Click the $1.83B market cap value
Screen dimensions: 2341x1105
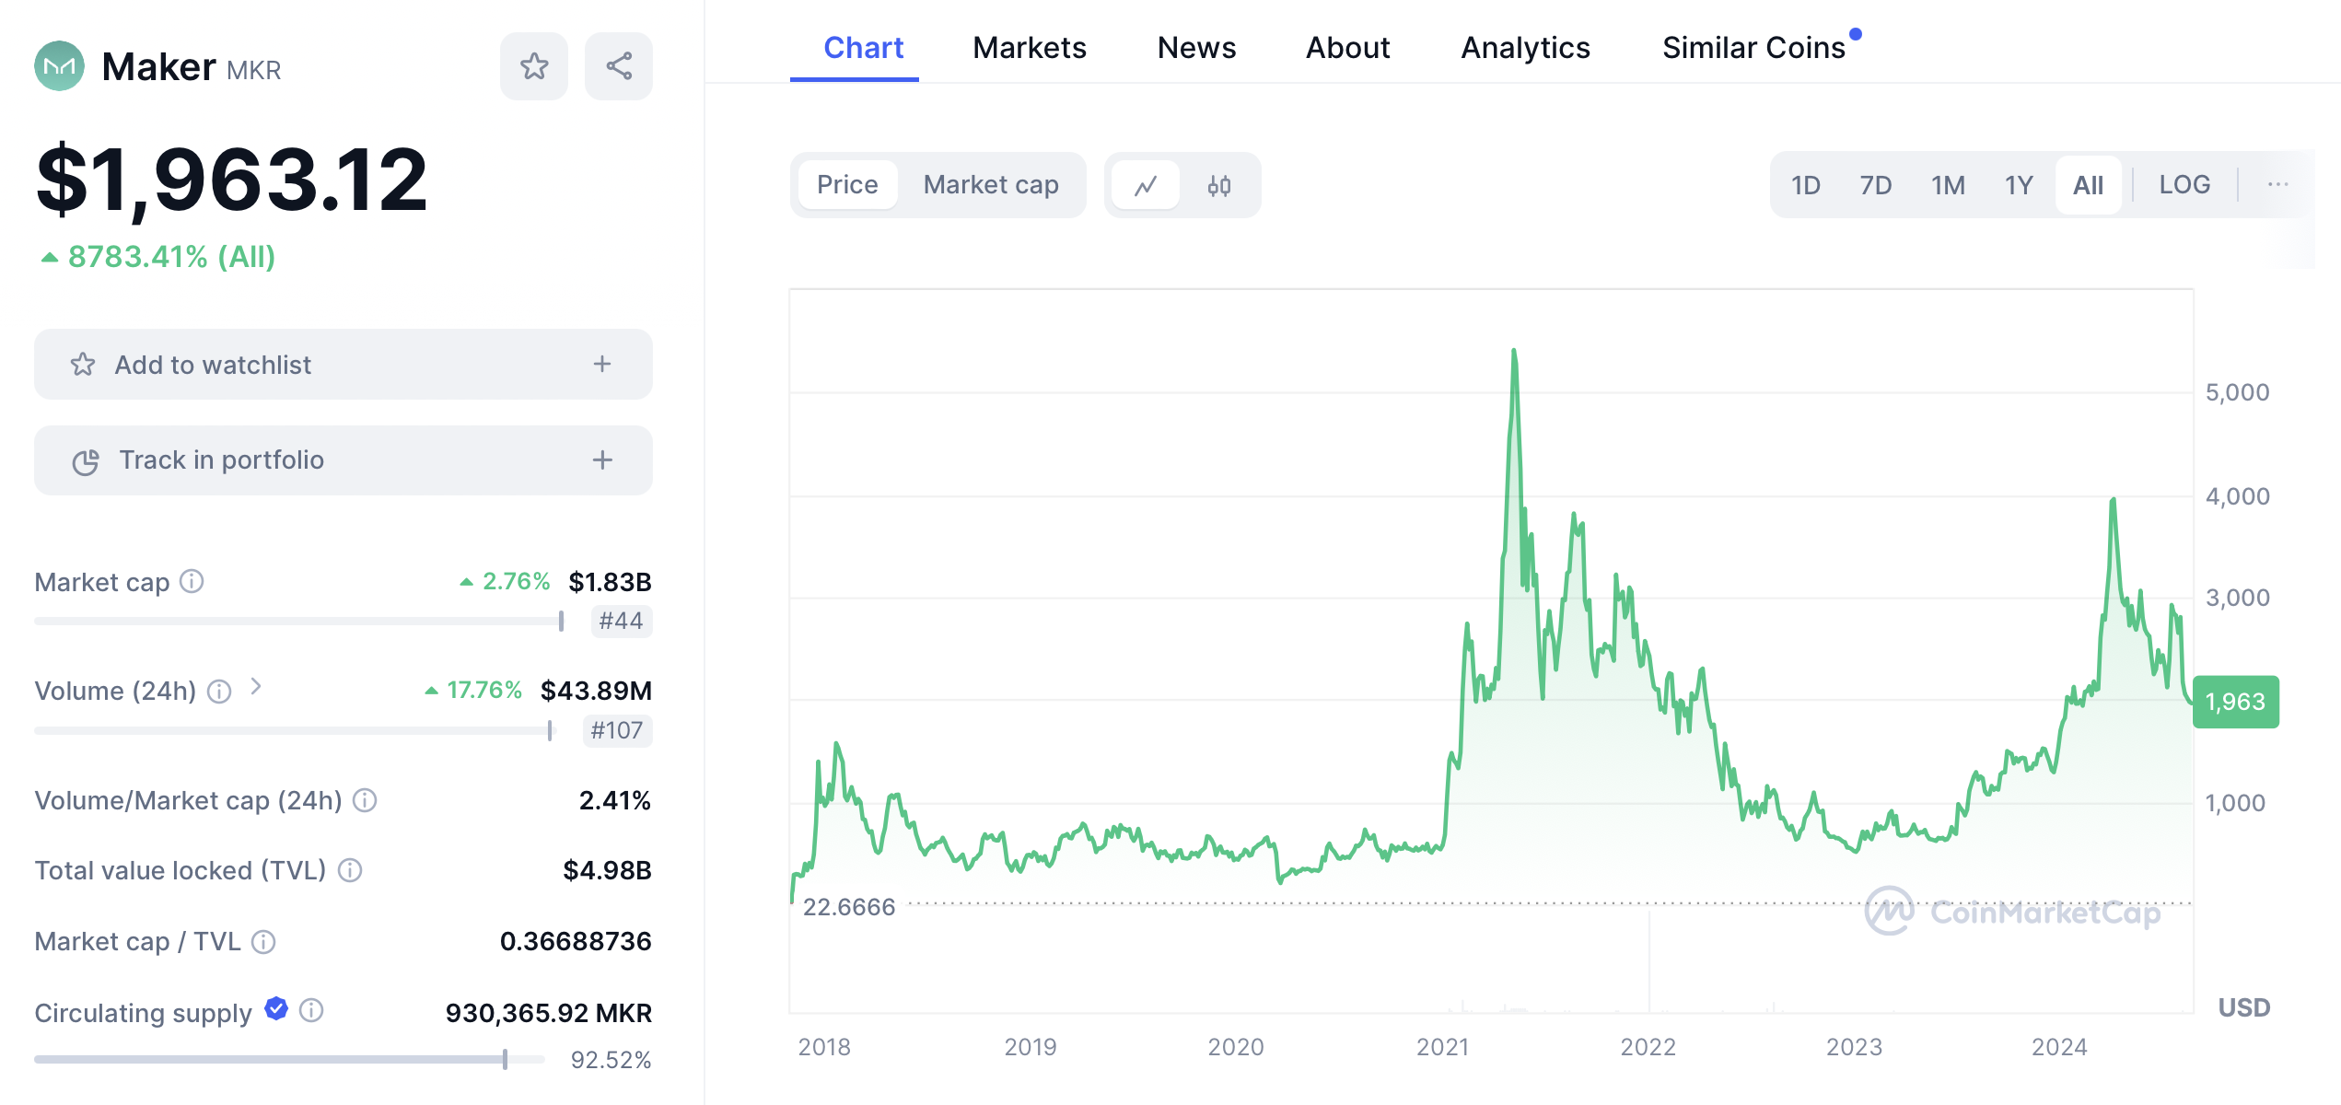pos(610,582)
